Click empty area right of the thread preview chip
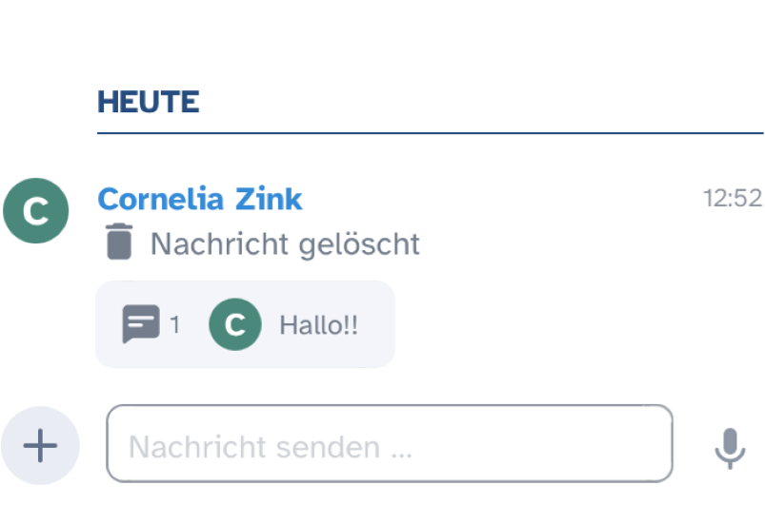The width and height of the screenshot is (765, 505). [x=572, y=324]
